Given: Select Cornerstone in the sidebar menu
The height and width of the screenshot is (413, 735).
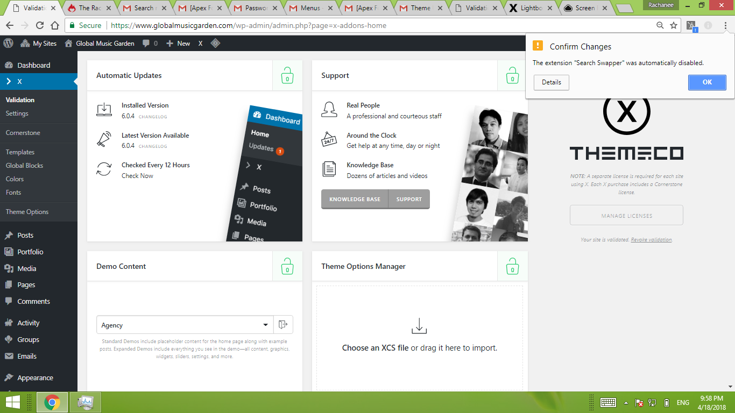Looking at the screenshot, I should 23,133.
